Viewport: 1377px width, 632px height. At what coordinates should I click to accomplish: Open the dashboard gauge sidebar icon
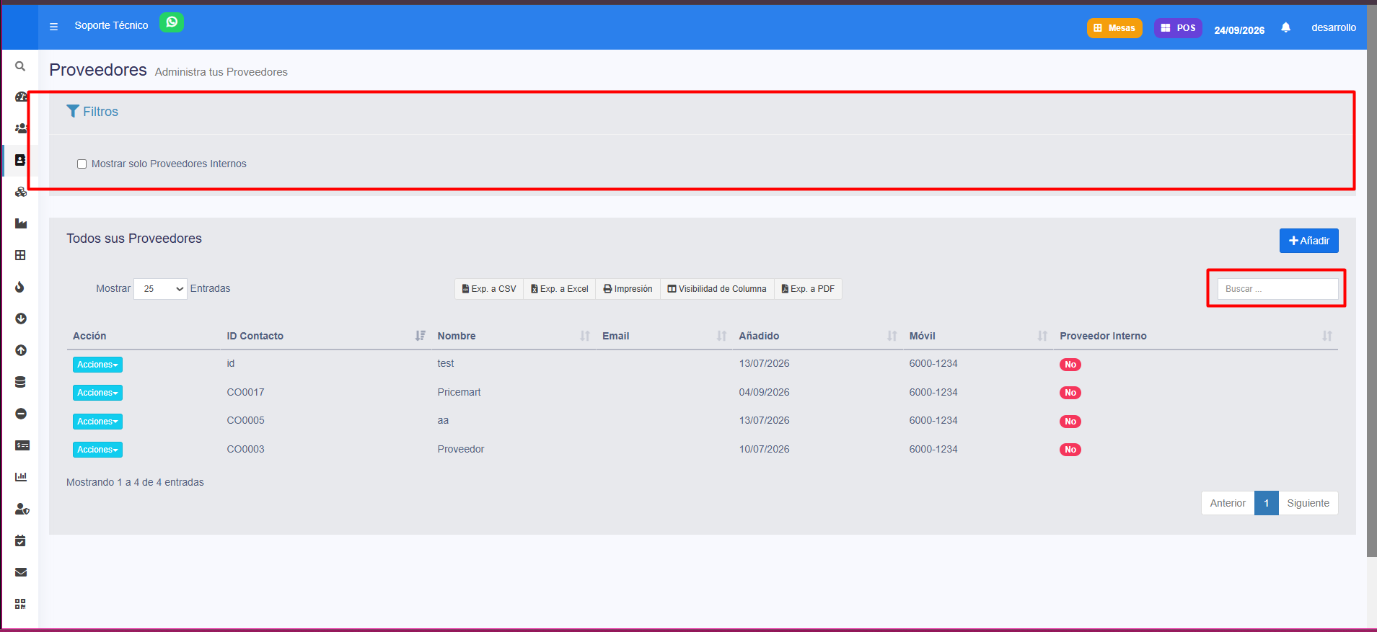tap(21, 97)
